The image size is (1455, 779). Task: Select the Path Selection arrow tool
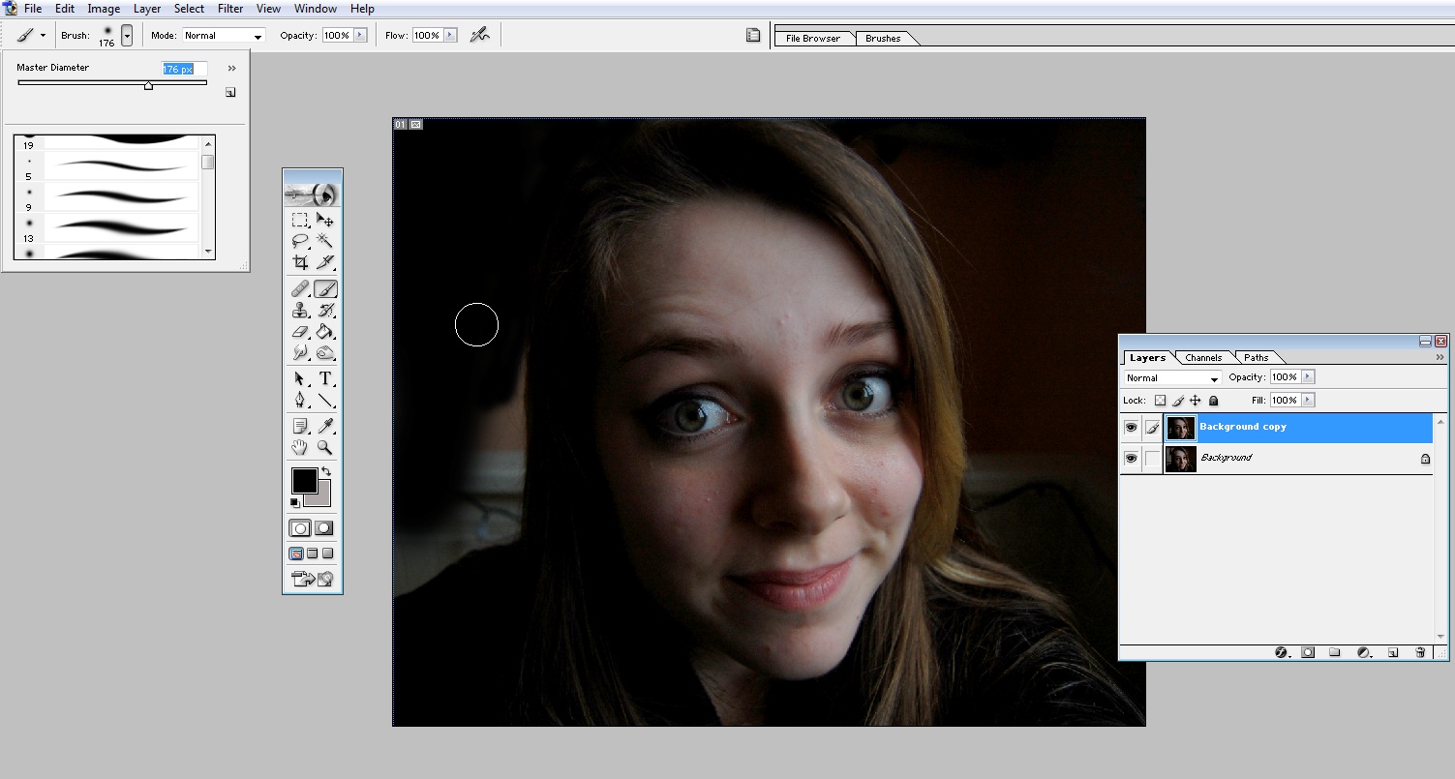(x=300, y=378)
